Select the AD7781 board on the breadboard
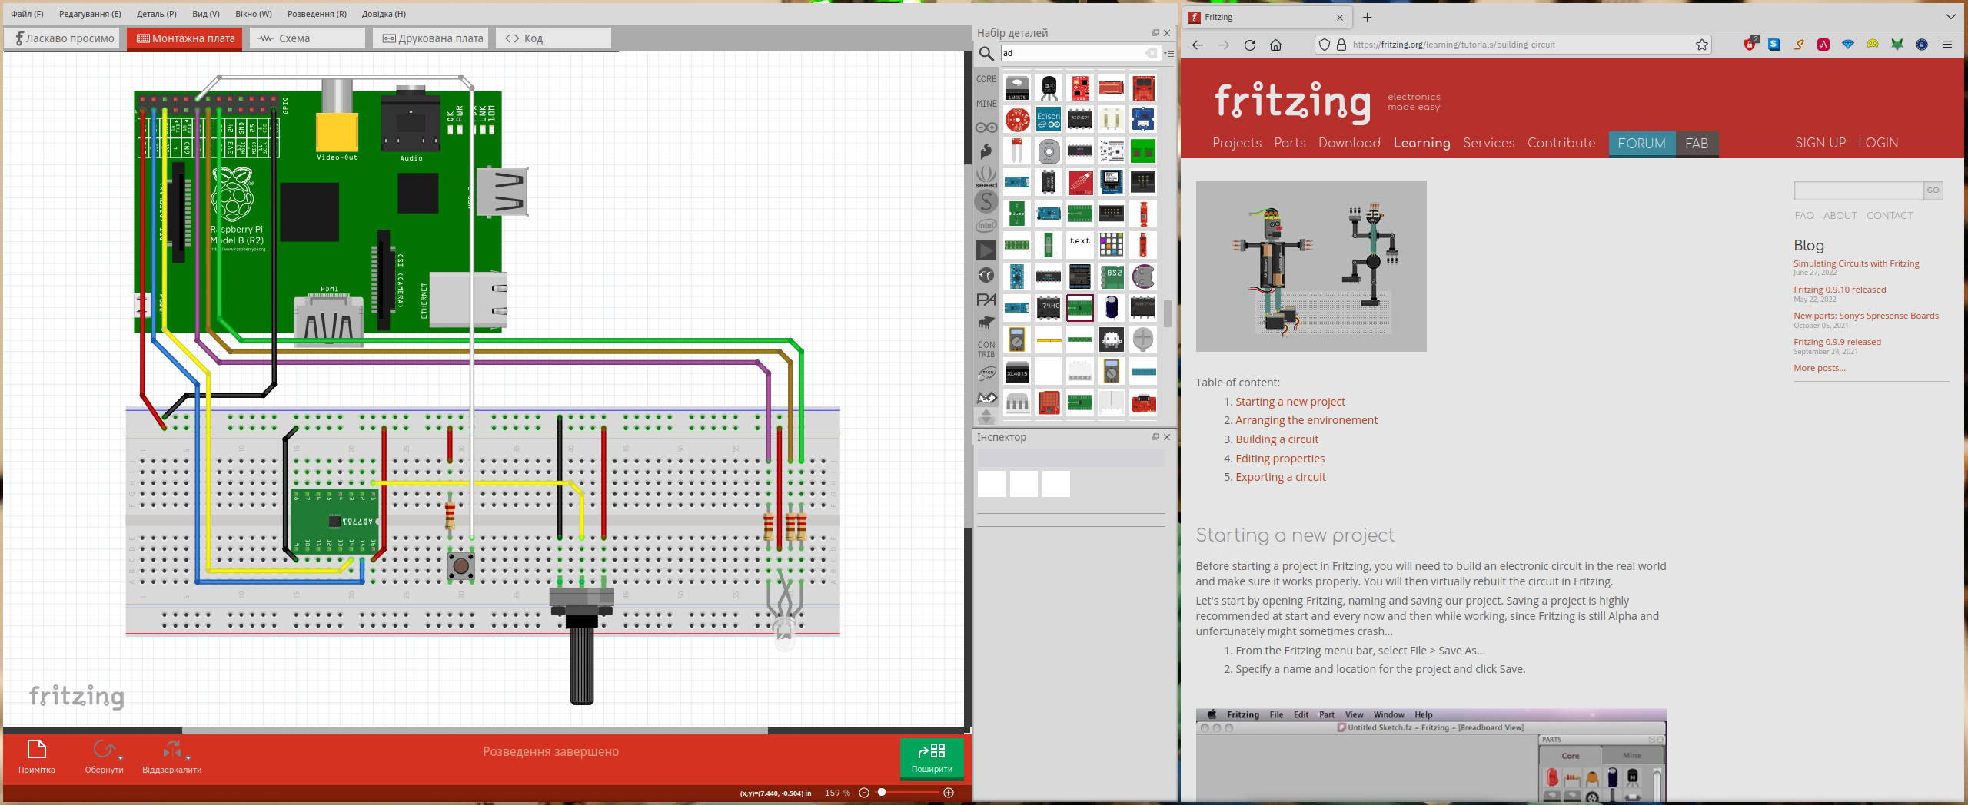This screenshot has height=805, width=1968. [x=334, y=521]
